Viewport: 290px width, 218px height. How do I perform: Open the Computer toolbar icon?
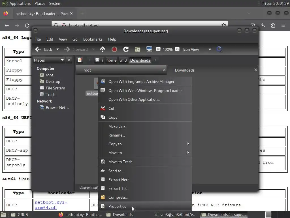pos(149,49)
